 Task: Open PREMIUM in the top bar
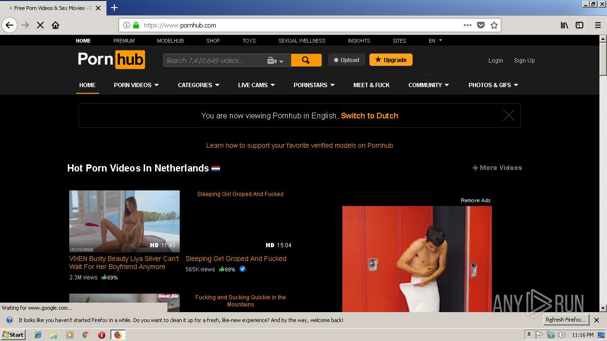pos(124,41)
